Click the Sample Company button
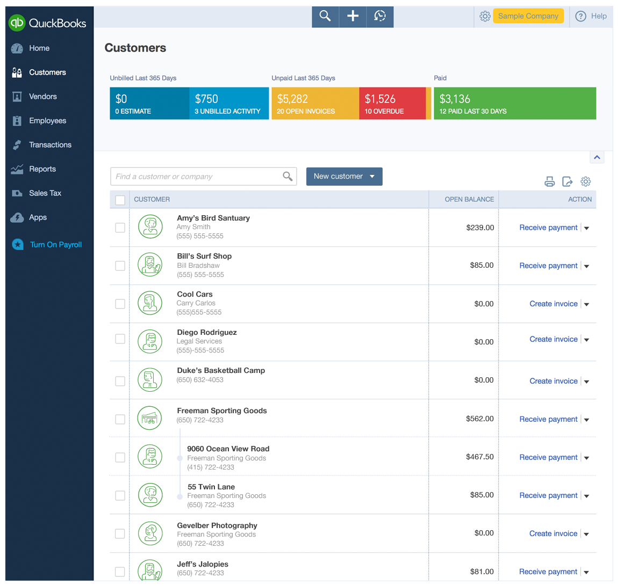Image resolution: width=618 pixels, height=586 pixels. tap(528, 16)
